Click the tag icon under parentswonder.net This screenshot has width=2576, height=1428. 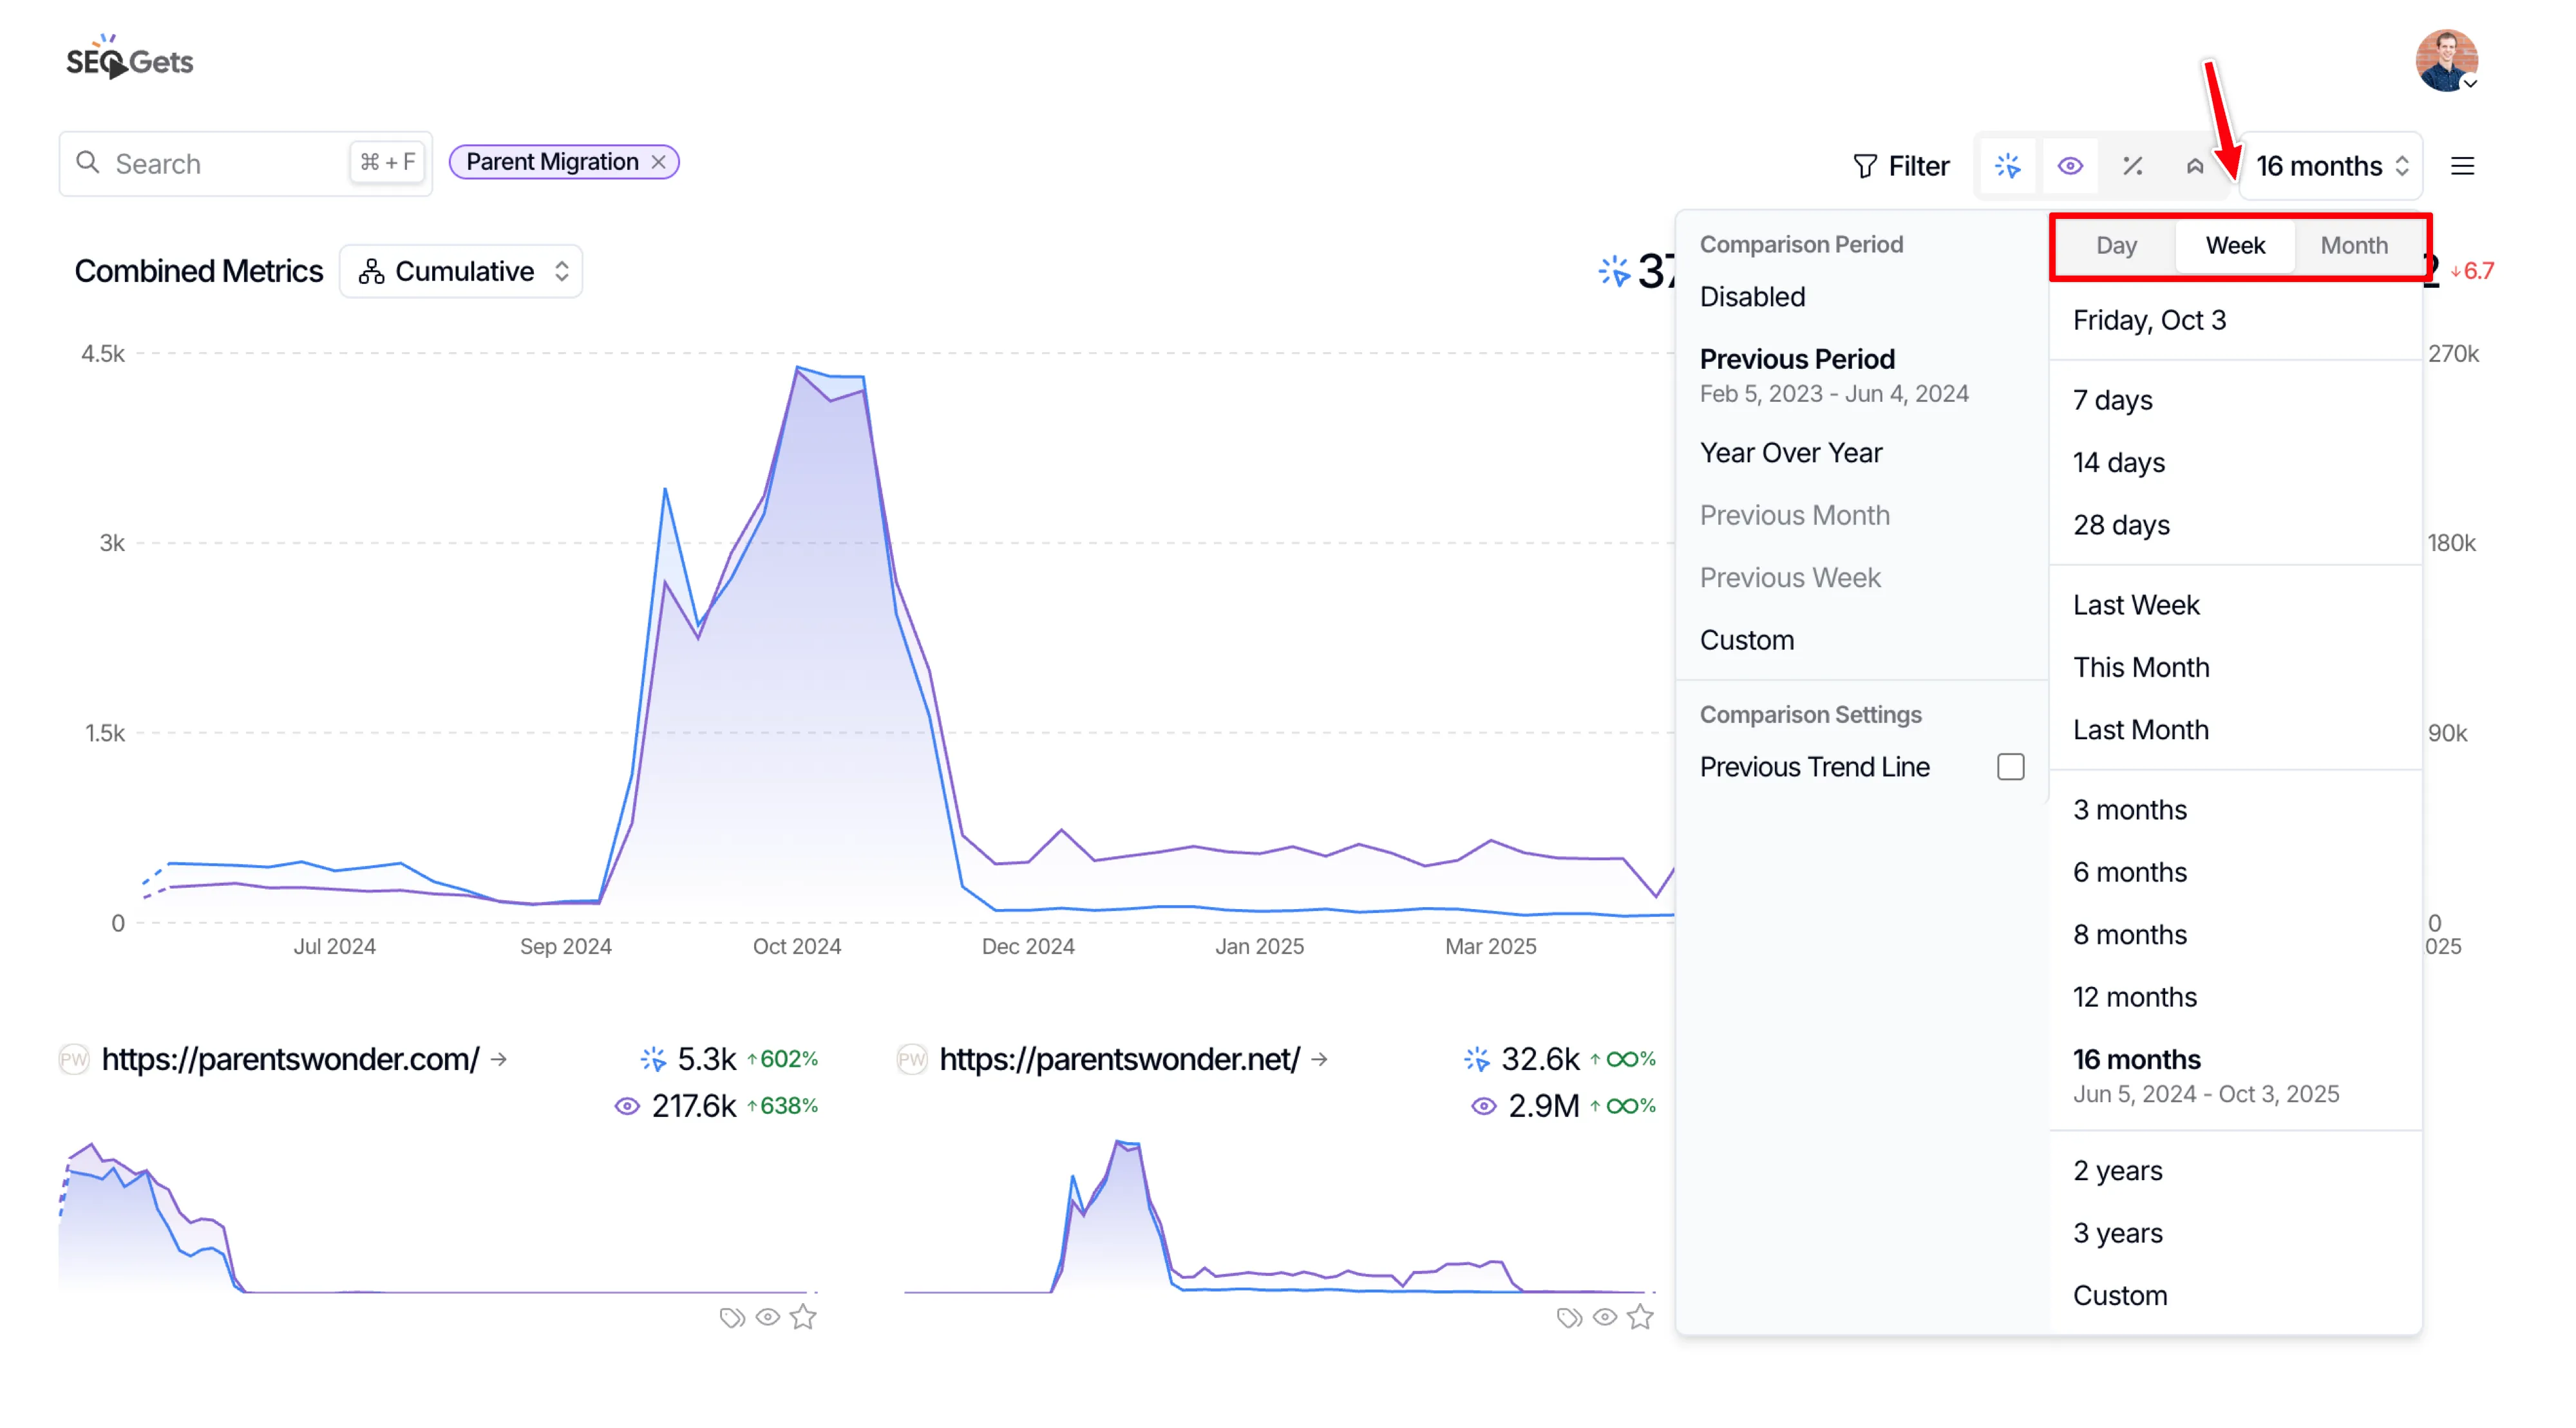[1569, 1317]
